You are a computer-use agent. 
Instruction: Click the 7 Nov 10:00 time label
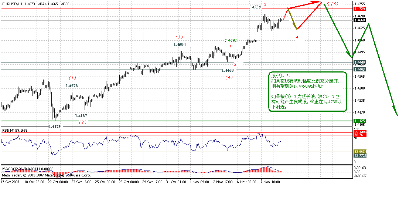pyautogui.click(x=270, y=182)
